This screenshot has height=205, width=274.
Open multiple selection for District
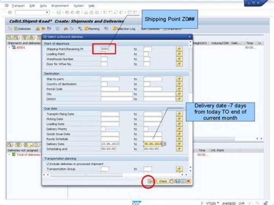pyautogui.click(x=179, y=99)
